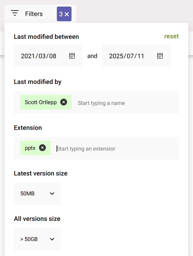Open the end date calendar picker icon
Viewport: 193px width, 256px height.
tap(160, 56)
